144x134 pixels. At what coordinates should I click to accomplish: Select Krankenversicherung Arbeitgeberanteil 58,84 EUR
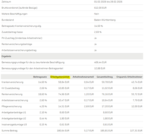point(64,82)
